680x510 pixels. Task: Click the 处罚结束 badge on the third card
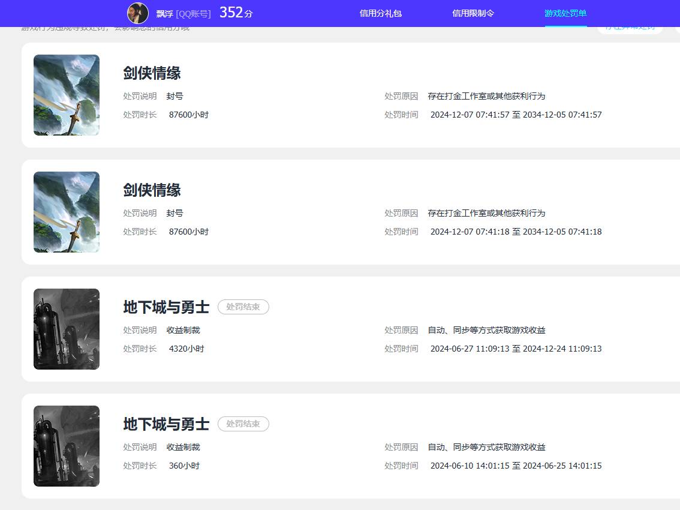click(x=243, y=307)
